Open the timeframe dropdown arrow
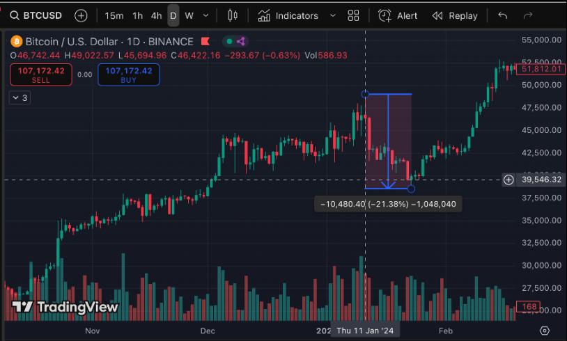Screen dimensions: 567x341 [207, 15]
